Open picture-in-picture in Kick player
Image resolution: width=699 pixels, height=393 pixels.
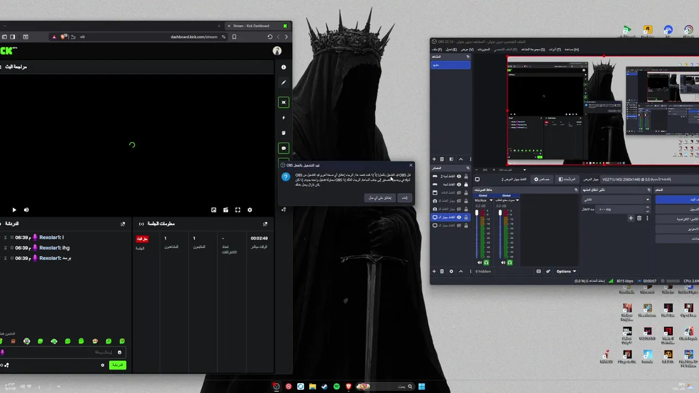point(214,210)
